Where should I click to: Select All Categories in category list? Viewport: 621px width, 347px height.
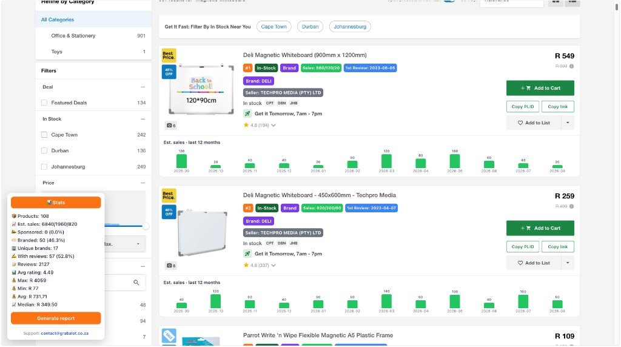coord(93,19)
